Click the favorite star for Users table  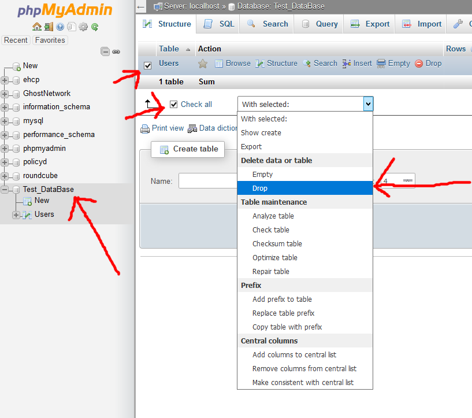(x=203, y=64)
